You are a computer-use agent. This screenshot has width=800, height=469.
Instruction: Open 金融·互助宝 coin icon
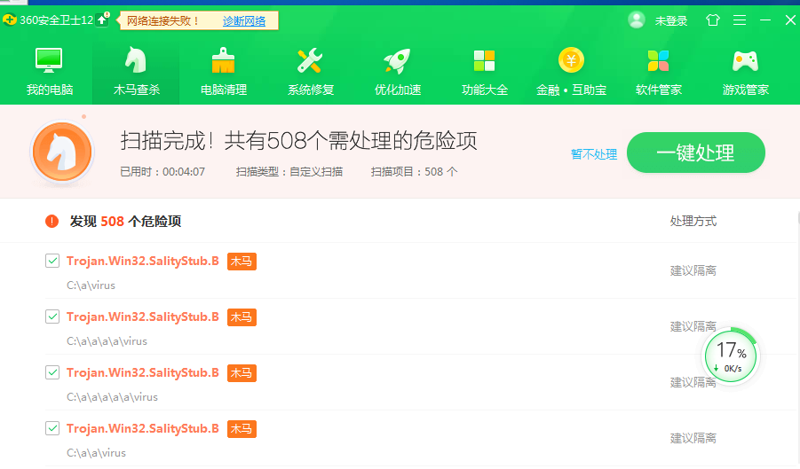[x=571, y=60]
